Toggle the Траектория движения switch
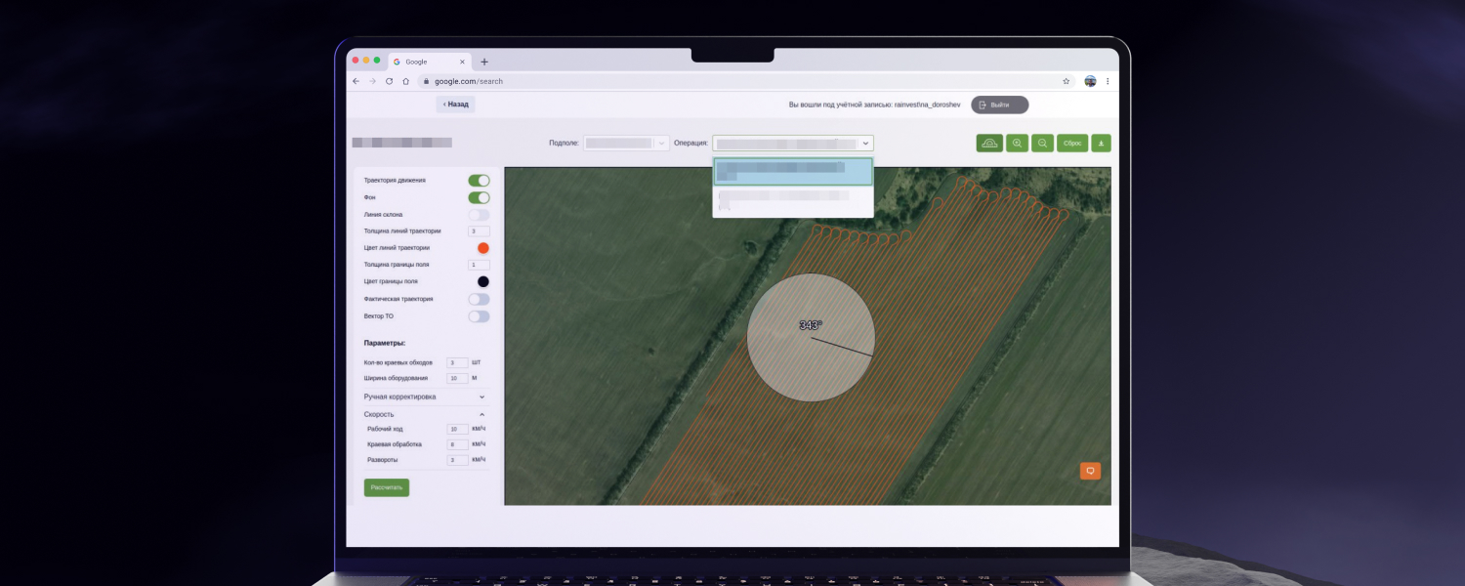1465x586 pixels. [x=479, y=181]
